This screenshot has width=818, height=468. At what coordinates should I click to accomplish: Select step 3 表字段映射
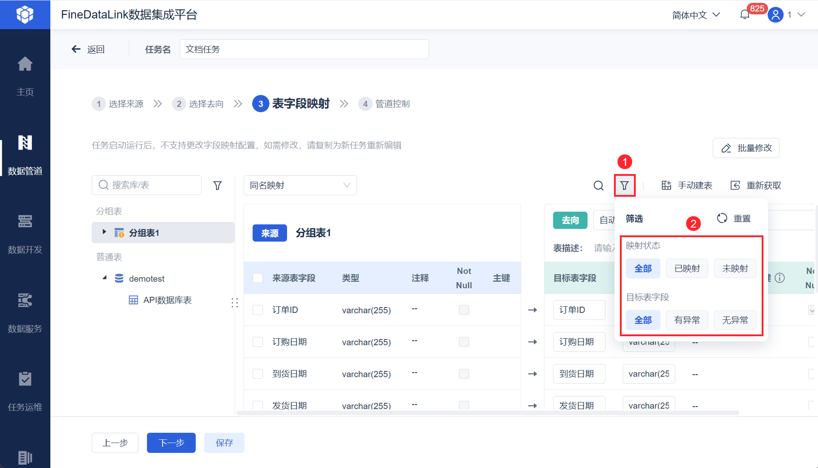pyautogui.click(x=291, y=104)
